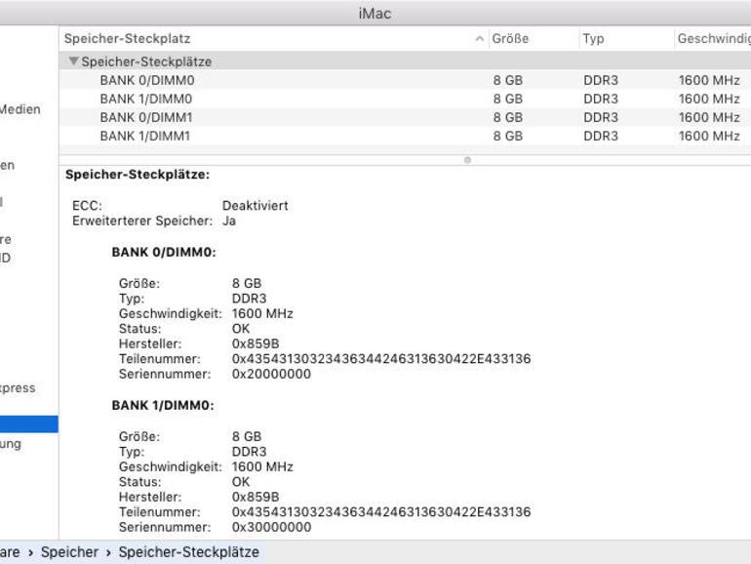Select row BANK 1/DIMM0 in table
The height and width of the screenshot is (564, 751).
pyautogui.click(x=405, y=99)
